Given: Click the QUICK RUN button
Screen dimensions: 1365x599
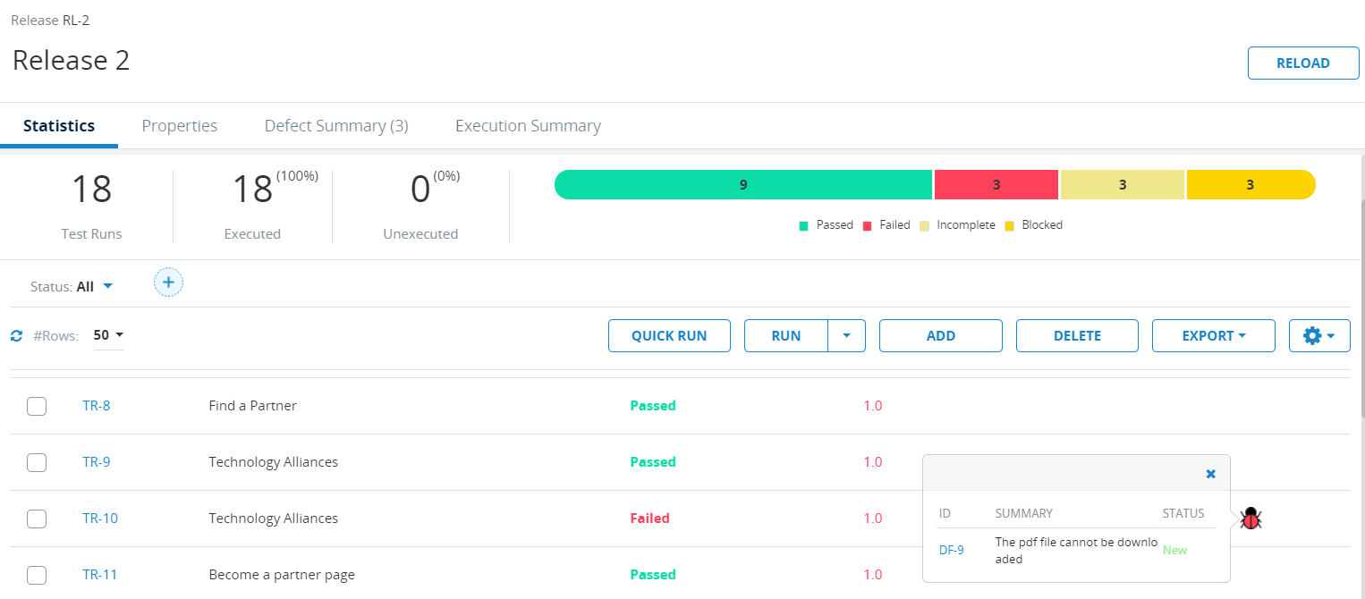Looking at the screenshot, I should (669, 336).
